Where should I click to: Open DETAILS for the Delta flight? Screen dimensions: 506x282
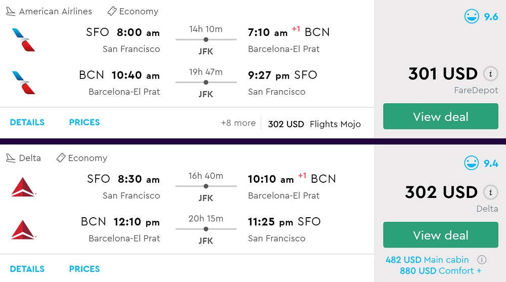coord(27,269)
